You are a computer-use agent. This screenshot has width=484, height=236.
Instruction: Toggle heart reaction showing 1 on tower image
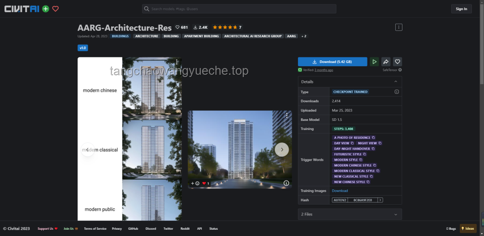(206, 183)
